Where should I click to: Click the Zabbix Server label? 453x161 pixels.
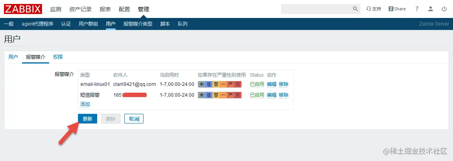click(x=434, y=24)
